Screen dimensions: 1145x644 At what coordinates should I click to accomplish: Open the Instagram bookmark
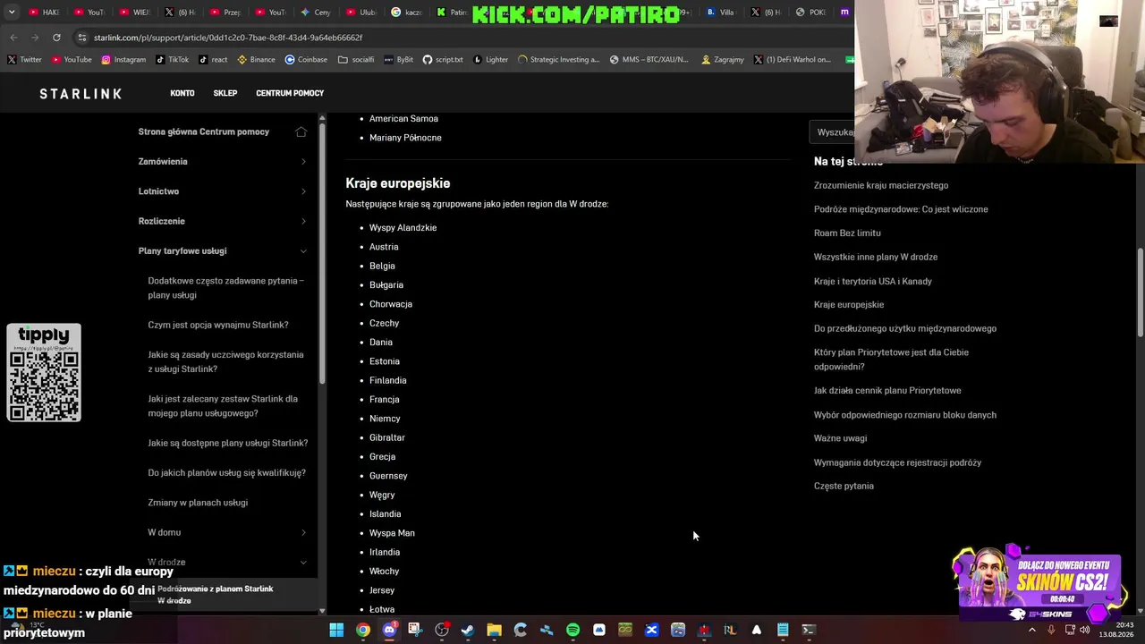(x=123, y=60)
